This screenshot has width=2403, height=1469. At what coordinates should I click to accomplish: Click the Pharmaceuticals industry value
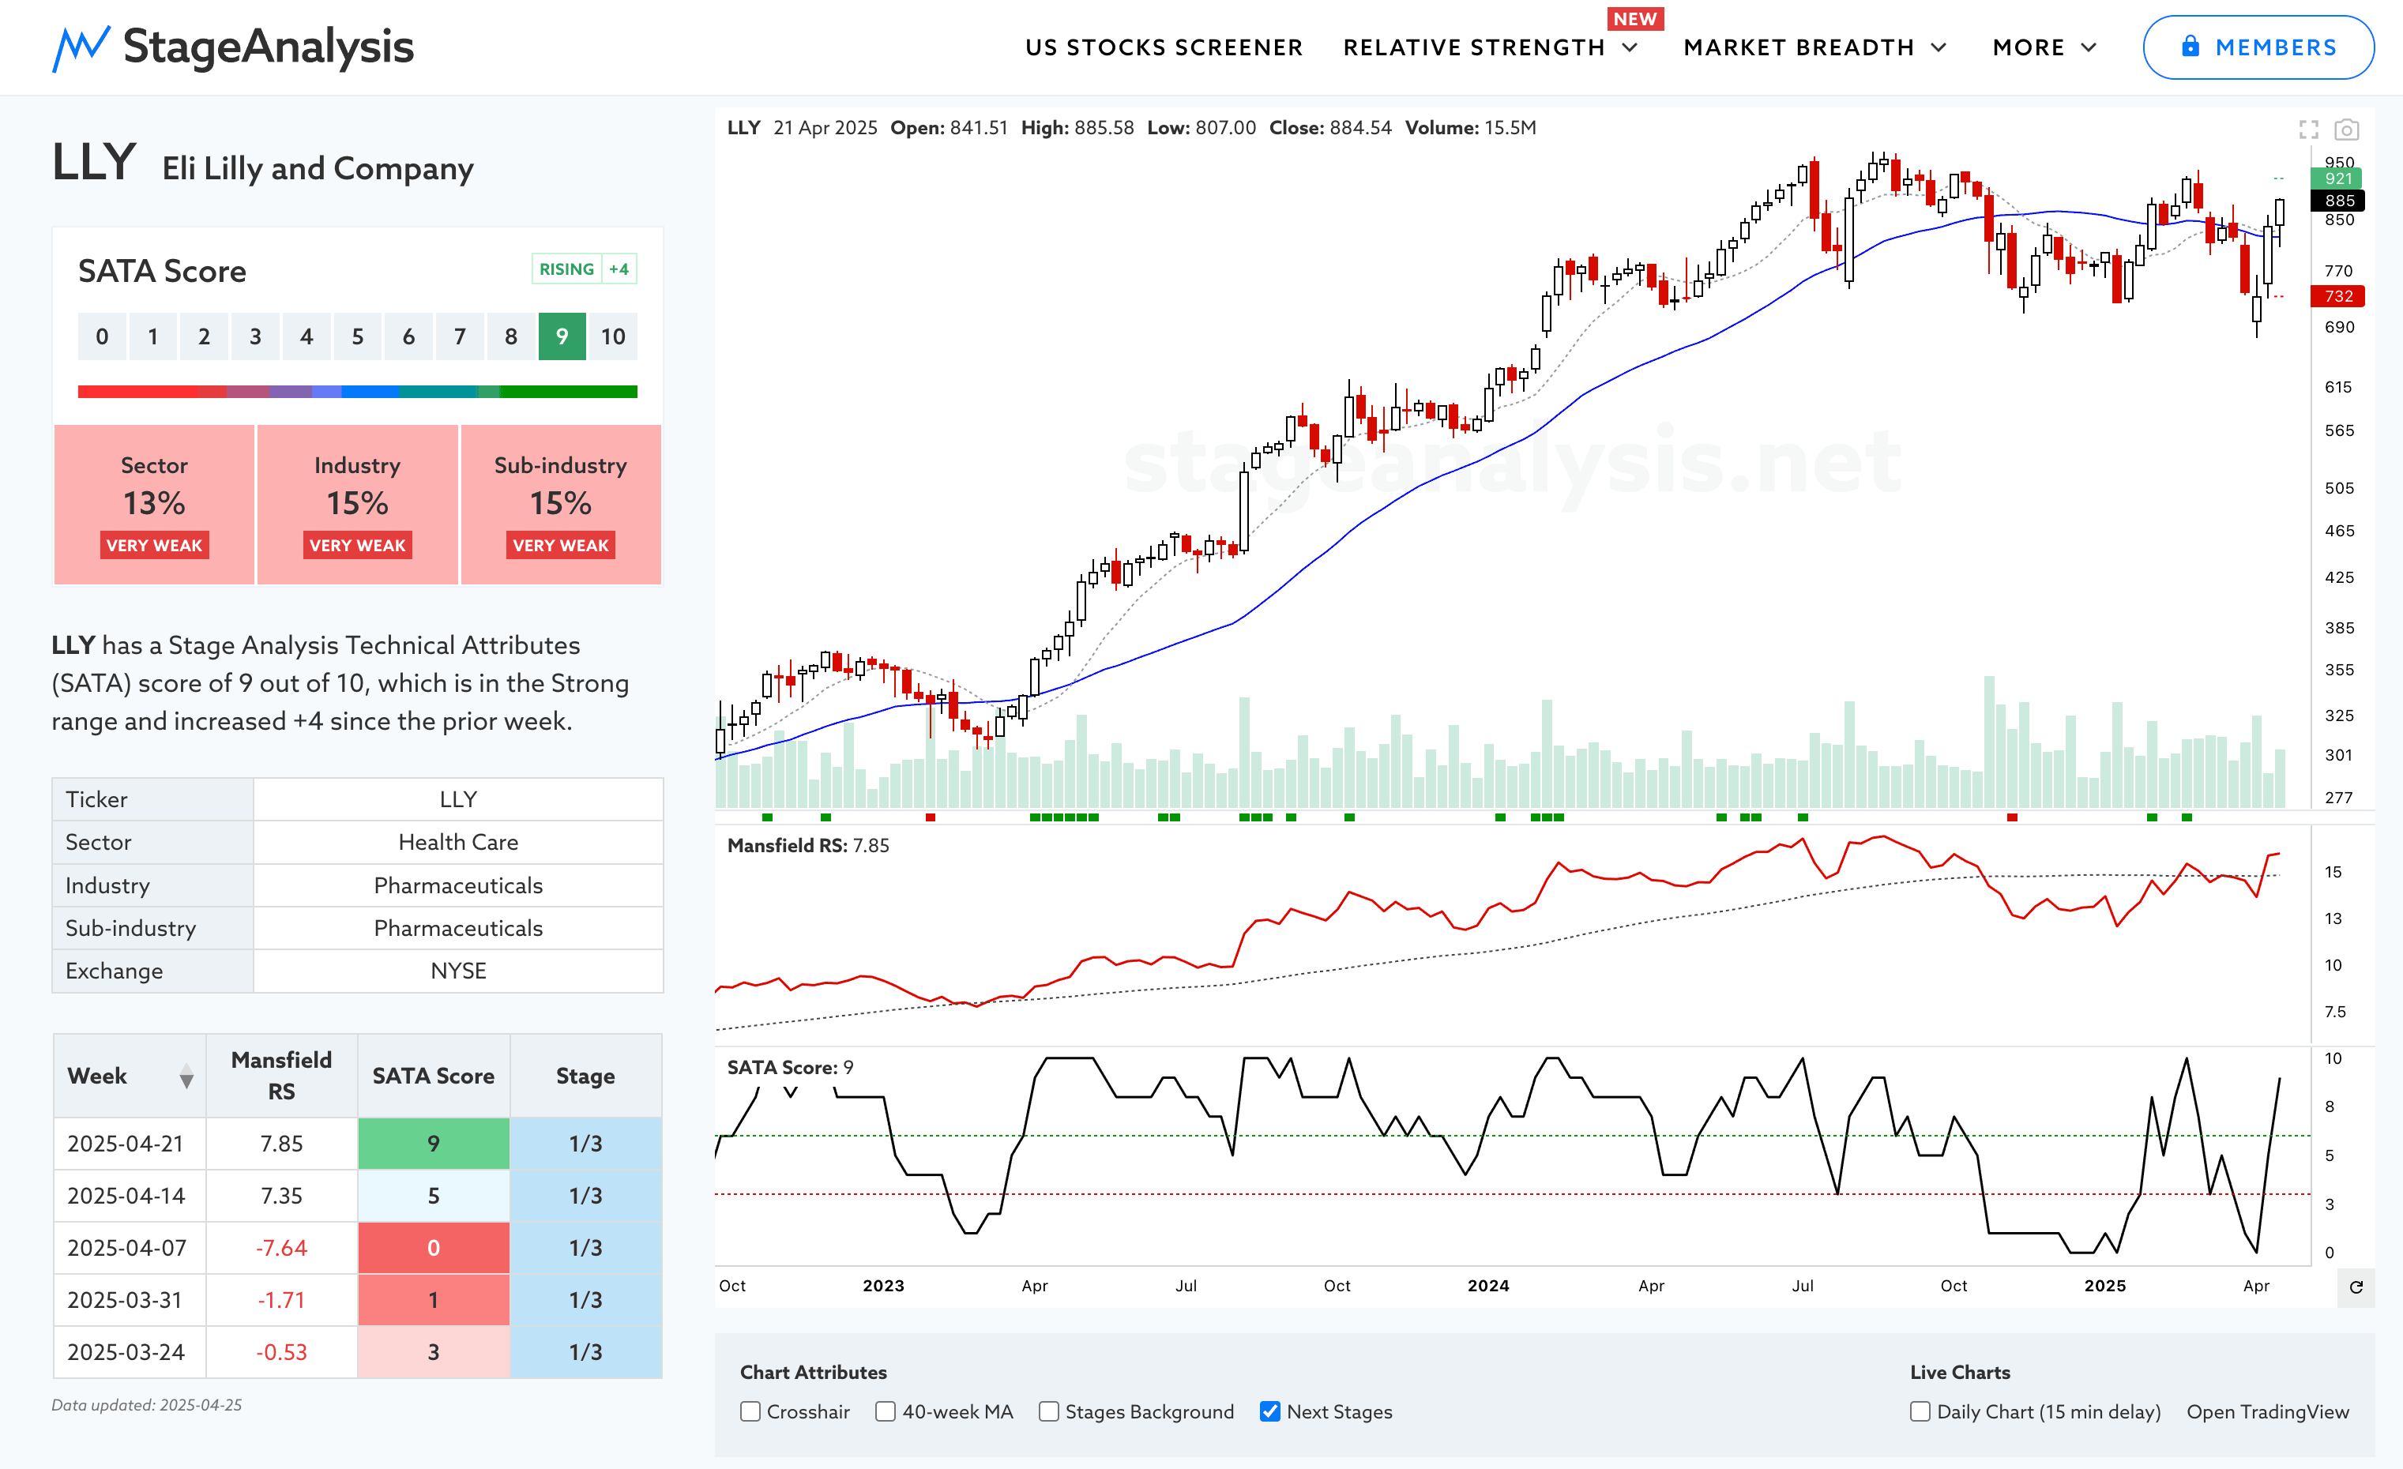[457, 885]
